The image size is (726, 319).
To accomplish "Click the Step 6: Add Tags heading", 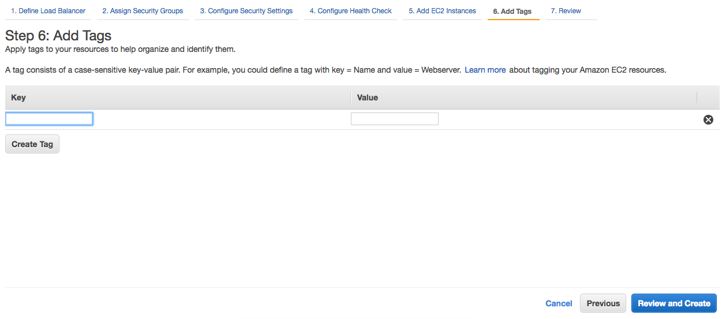I will [x=58, y=36].
